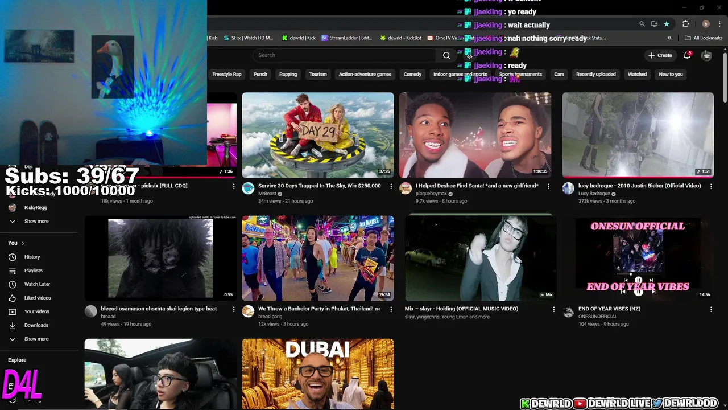
Task: Open the StreamLadder bookmark
Action: pos(346,38)
